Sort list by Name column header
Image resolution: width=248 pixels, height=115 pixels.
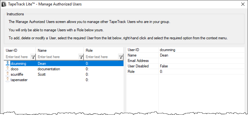(60, 50)
